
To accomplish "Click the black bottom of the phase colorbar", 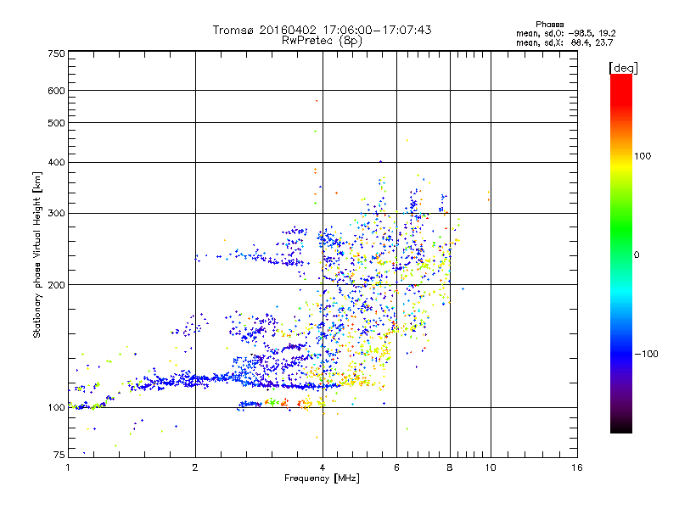I will click(x=621, y=427).
